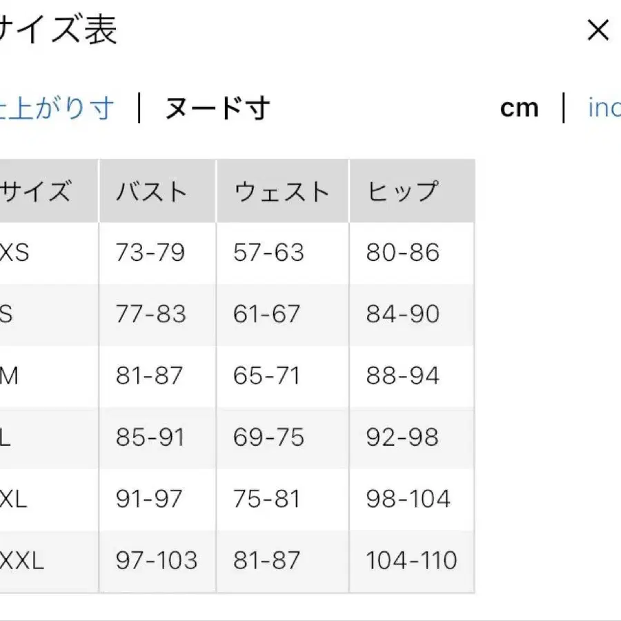Click the バスト column header

click(150, 190)
